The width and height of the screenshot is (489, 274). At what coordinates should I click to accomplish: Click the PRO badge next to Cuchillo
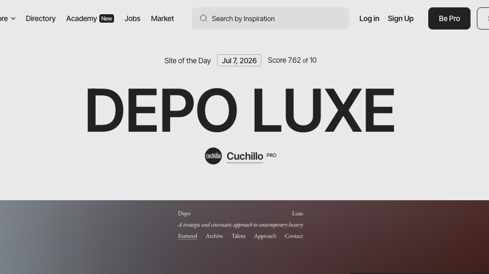click(271, 155)
